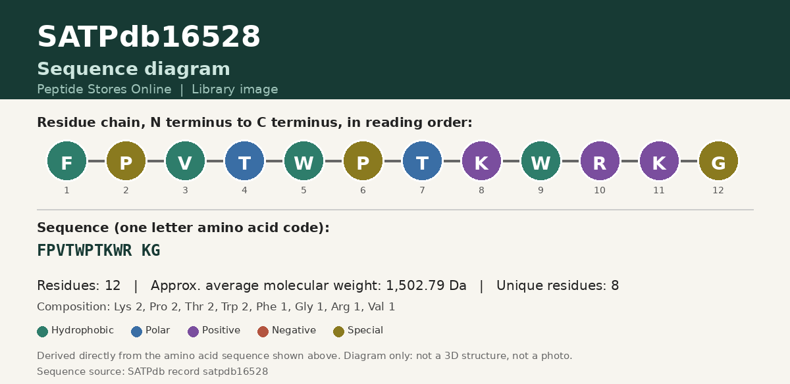Click the Polar blue legend swatch
This screenshot has width=790, height=384.
pos(137,331)
